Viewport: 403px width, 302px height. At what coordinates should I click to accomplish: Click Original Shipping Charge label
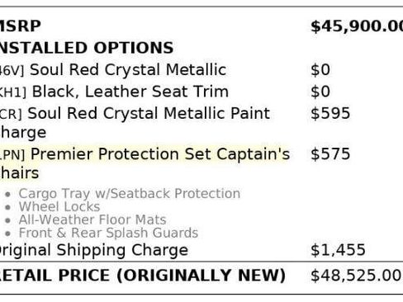point(94,250)
